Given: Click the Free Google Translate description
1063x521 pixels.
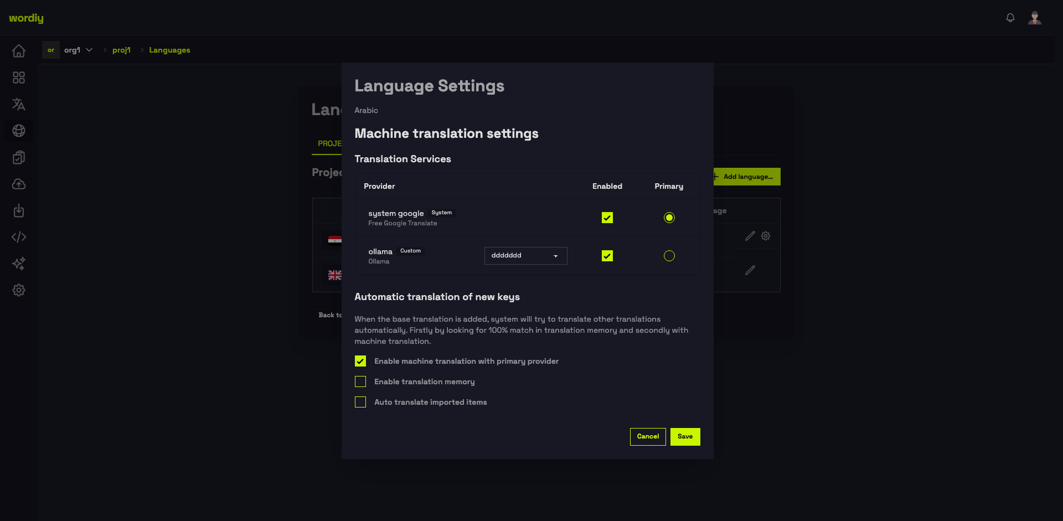Looking at the screenshot, I should 403,223.
